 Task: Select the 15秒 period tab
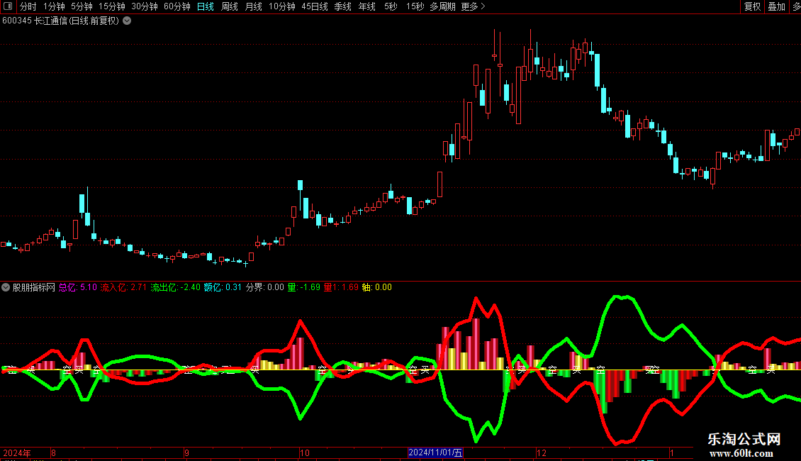coord(415,6)
